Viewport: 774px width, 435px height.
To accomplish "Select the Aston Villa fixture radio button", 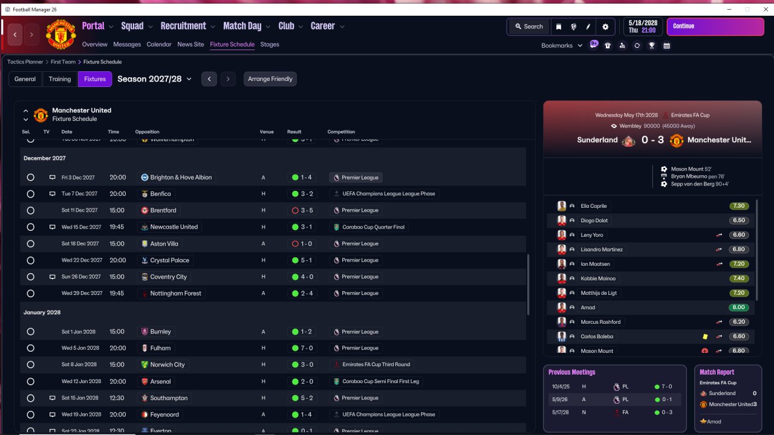I will point(31,243).
